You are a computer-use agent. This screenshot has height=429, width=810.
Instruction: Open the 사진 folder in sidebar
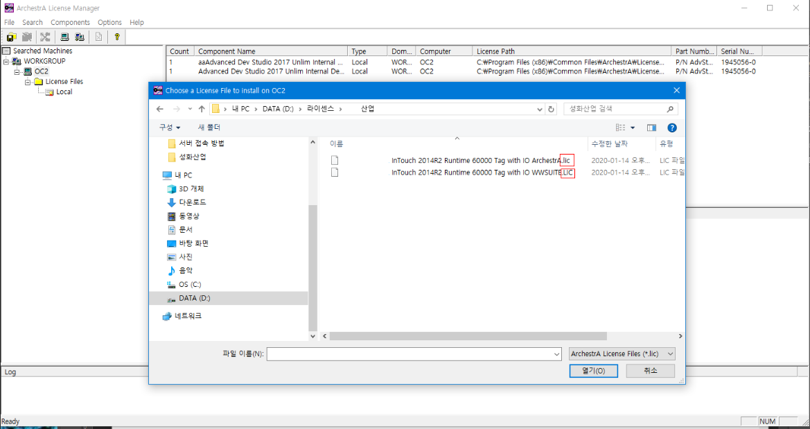[x=179, y=257]
